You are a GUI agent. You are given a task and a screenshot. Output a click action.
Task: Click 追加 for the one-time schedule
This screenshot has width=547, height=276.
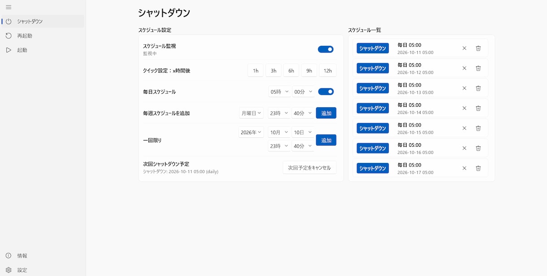pos(326,140)
